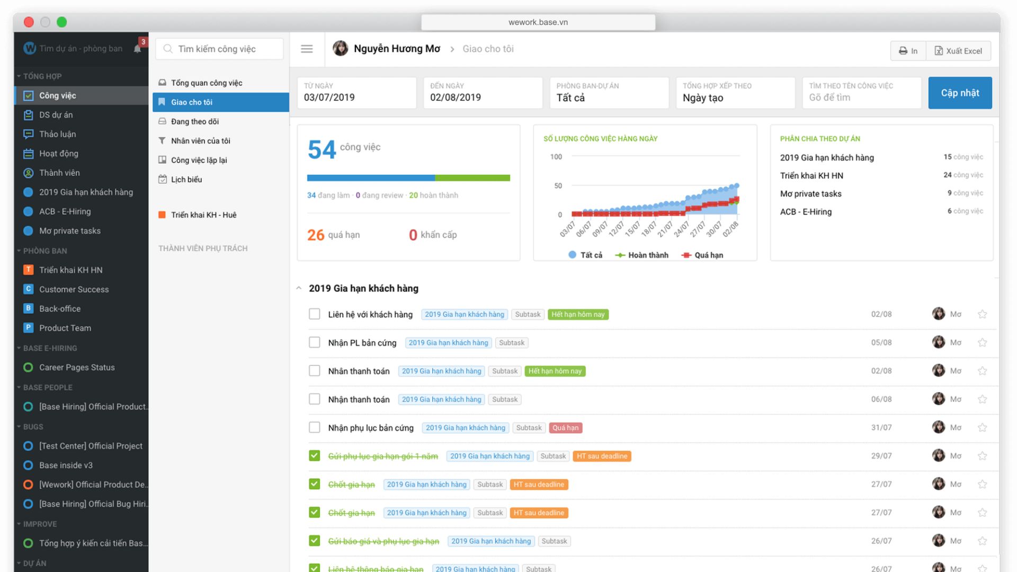
Task: Click Product Team department icon
Action: [29, 328]
